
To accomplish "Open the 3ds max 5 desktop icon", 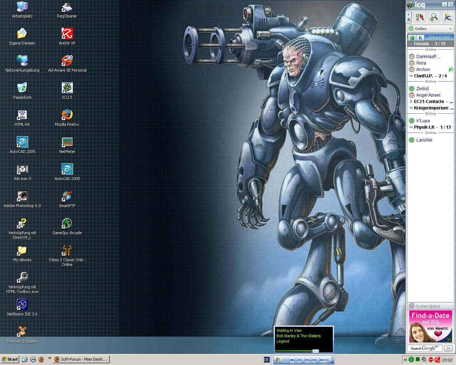I will (x=22, y=169).
